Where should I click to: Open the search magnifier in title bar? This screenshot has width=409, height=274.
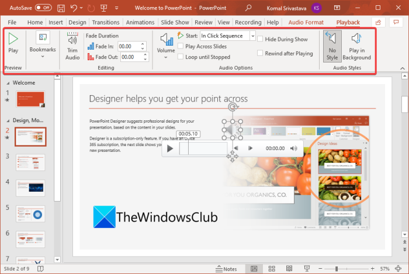pyautogui.click(x=248, y=8)
